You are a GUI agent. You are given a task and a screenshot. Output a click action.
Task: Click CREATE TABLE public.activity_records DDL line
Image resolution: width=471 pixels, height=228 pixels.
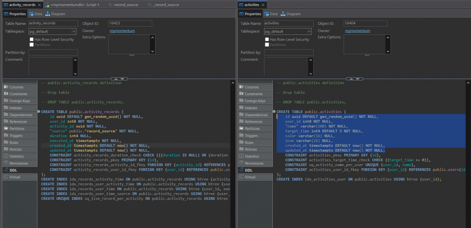[x=82, y=112]
